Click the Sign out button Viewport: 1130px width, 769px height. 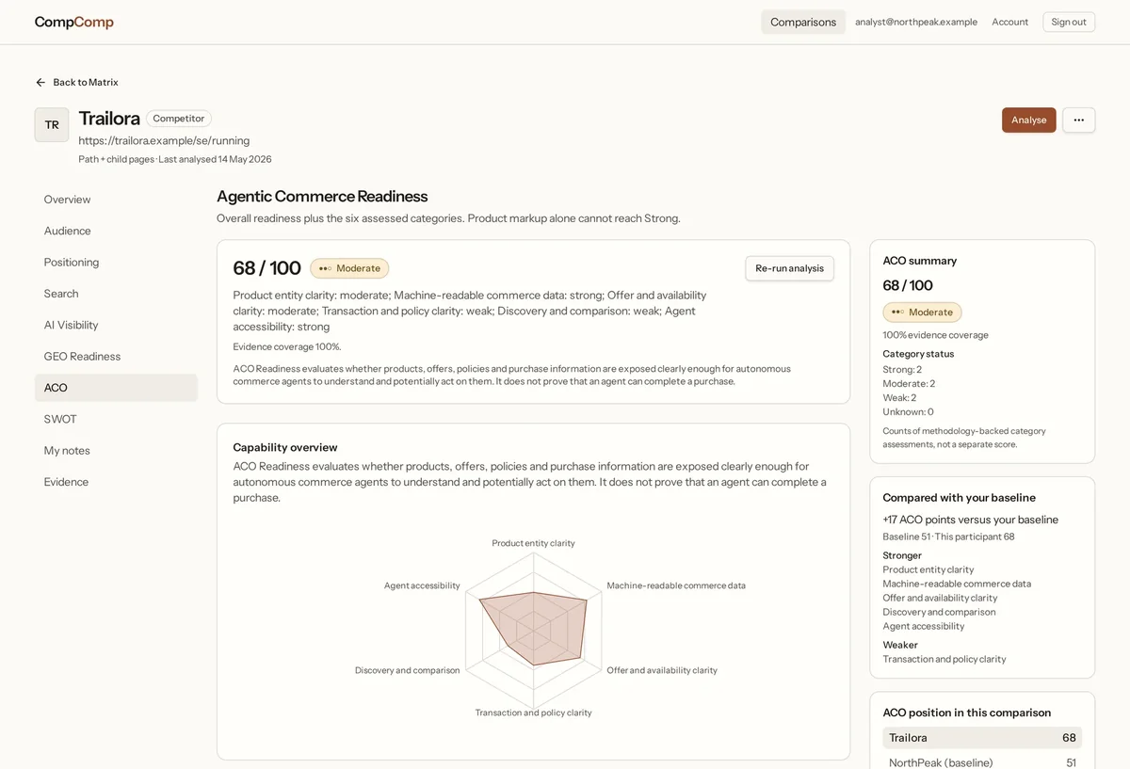click(x=1069, y=22)
